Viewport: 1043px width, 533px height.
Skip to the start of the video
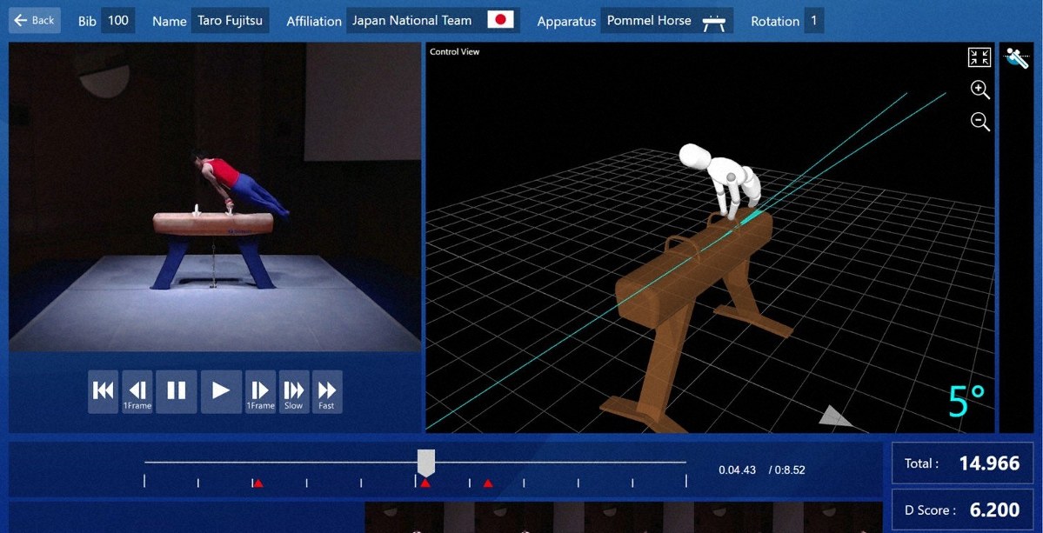104,391
